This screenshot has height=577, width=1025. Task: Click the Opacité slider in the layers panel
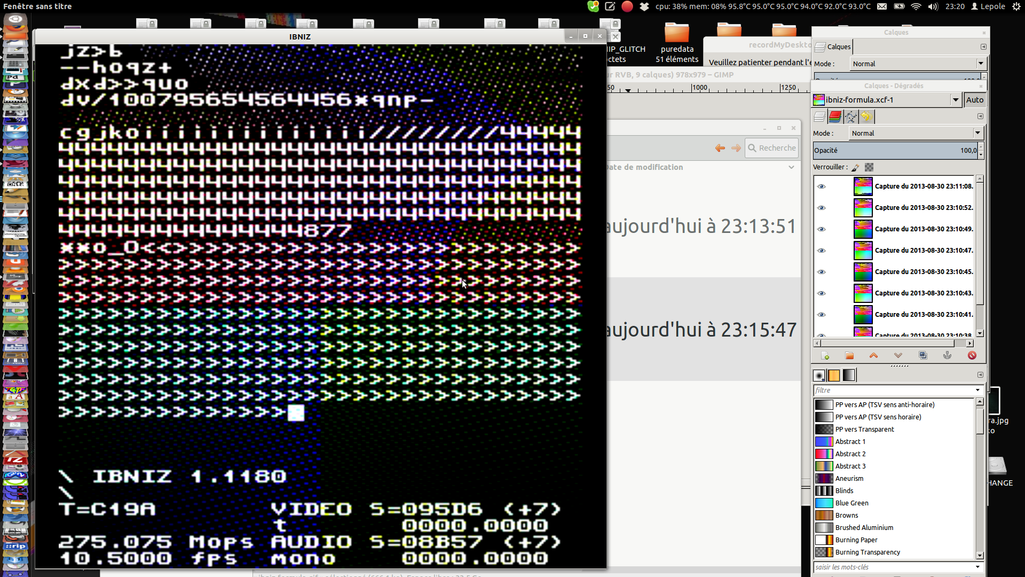coord(894,151)
